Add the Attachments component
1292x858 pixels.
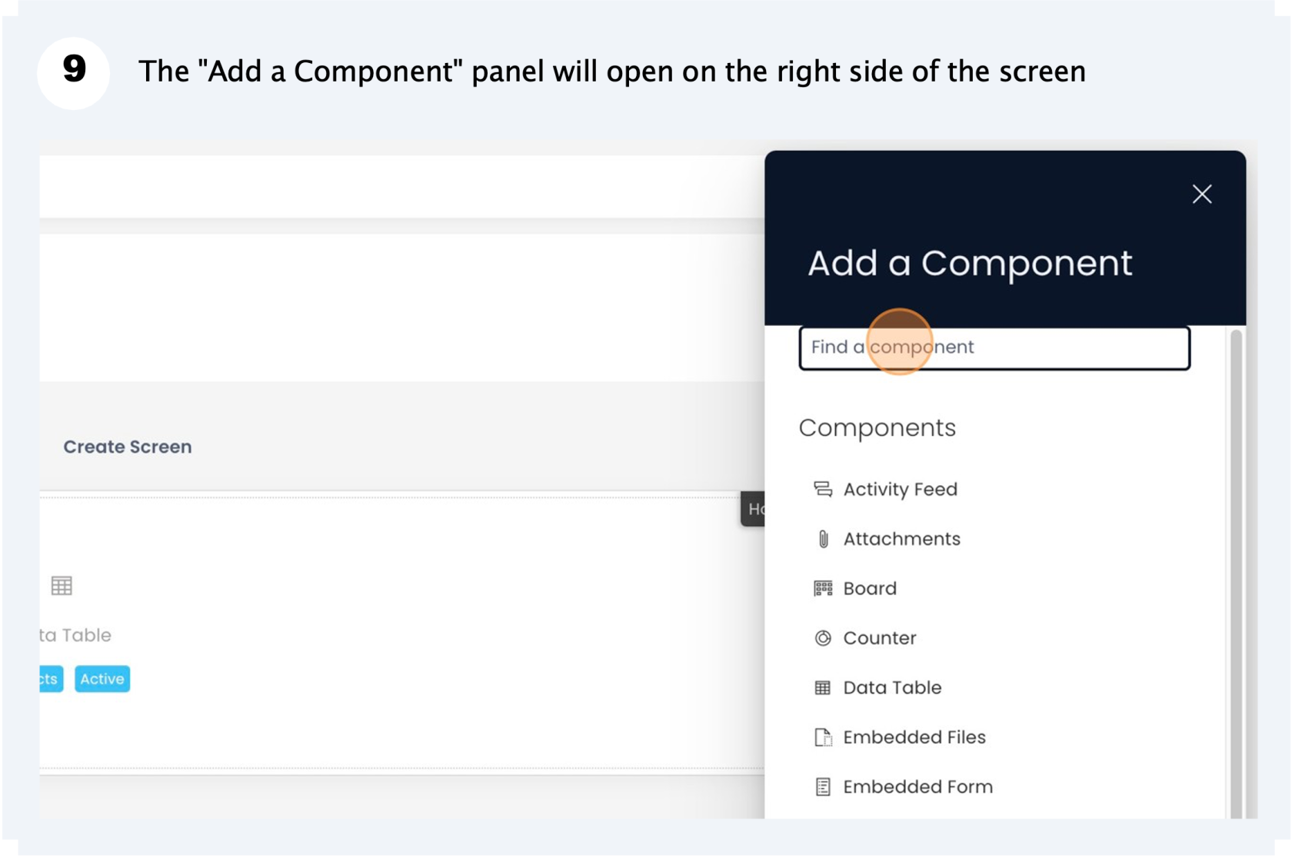coord(901,539)
